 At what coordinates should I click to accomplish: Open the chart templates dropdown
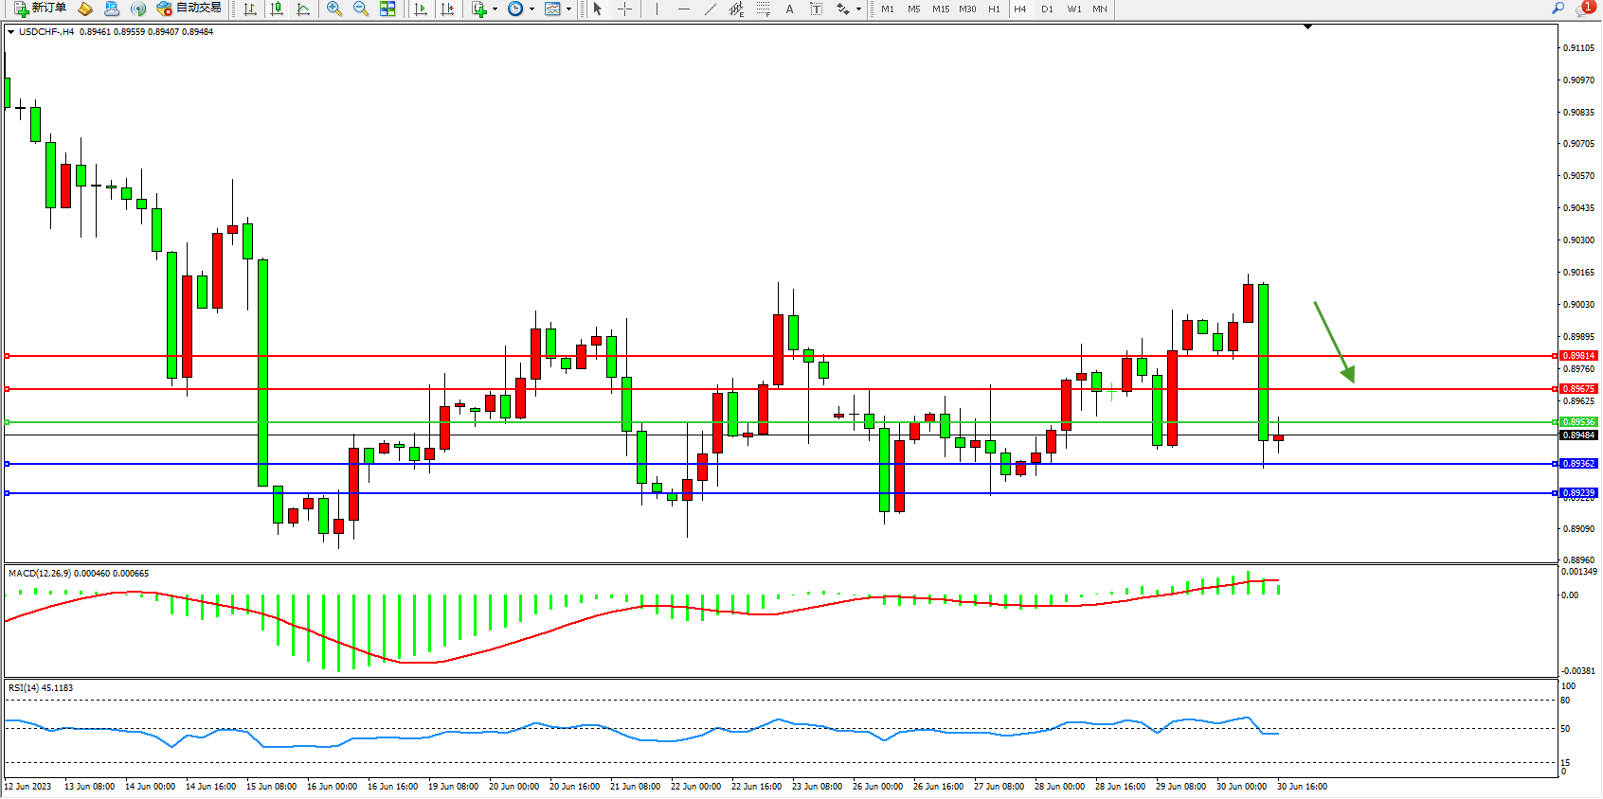coord(568,9)
